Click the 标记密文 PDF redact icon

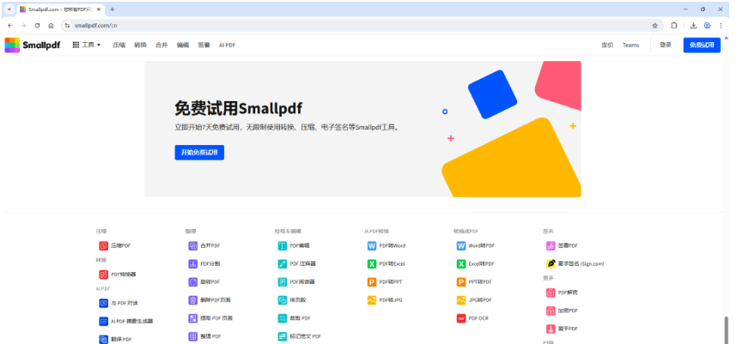coord(282,336)
